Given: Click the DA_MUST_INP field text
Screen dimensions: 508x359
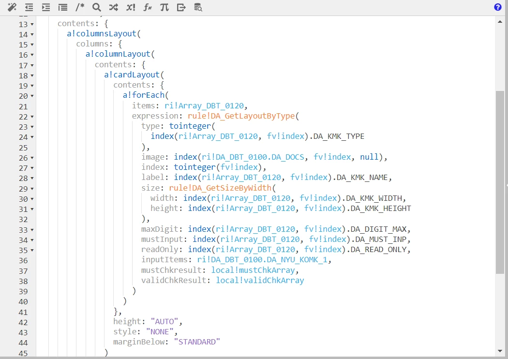Looking at the screenshot, I should pyautogui.click(x=381, y=239).
